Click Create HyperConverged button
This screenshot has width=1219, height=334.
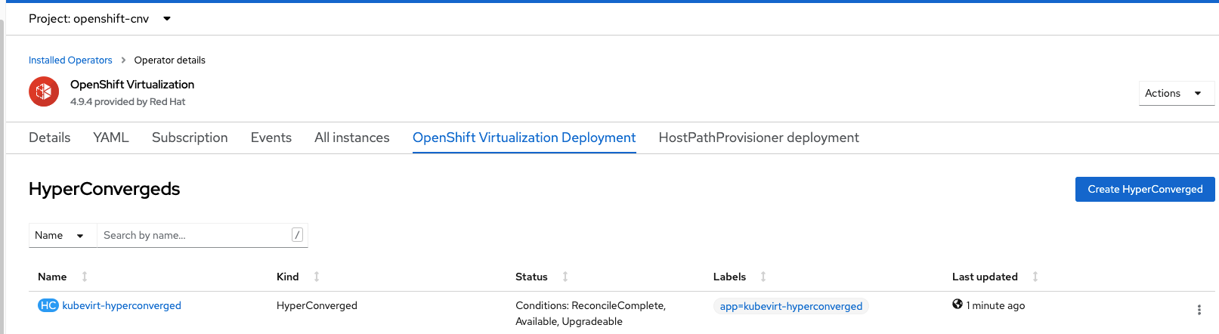pos(1145,189)
